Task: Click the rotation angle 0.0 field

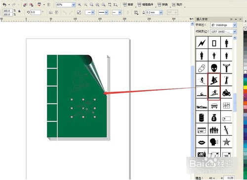Action: (x=36, y=12)
